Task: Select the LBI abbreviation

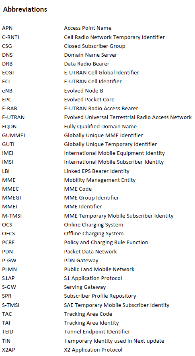Action: (6, 171)
